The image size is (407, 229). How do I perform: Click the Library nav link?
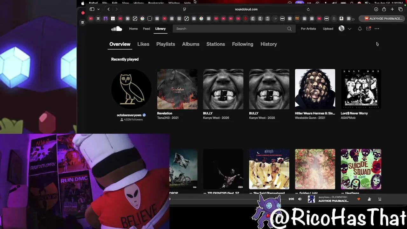pos(160,29)
